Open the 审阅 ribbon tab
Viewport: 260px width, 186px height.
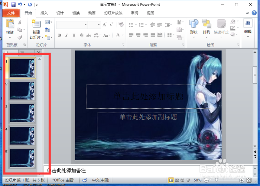135,13
